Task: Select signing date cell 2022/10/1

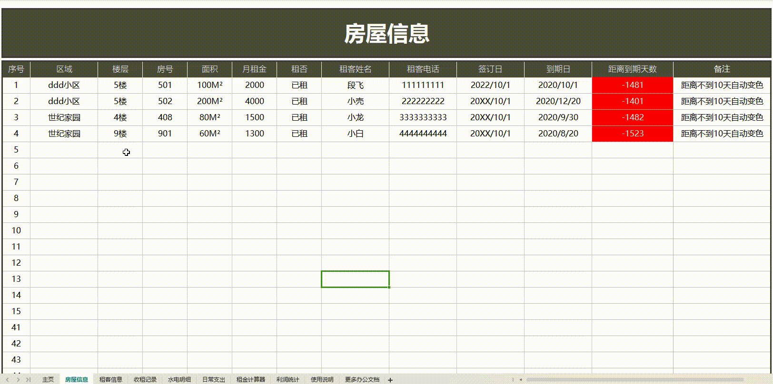Action: 491,86
